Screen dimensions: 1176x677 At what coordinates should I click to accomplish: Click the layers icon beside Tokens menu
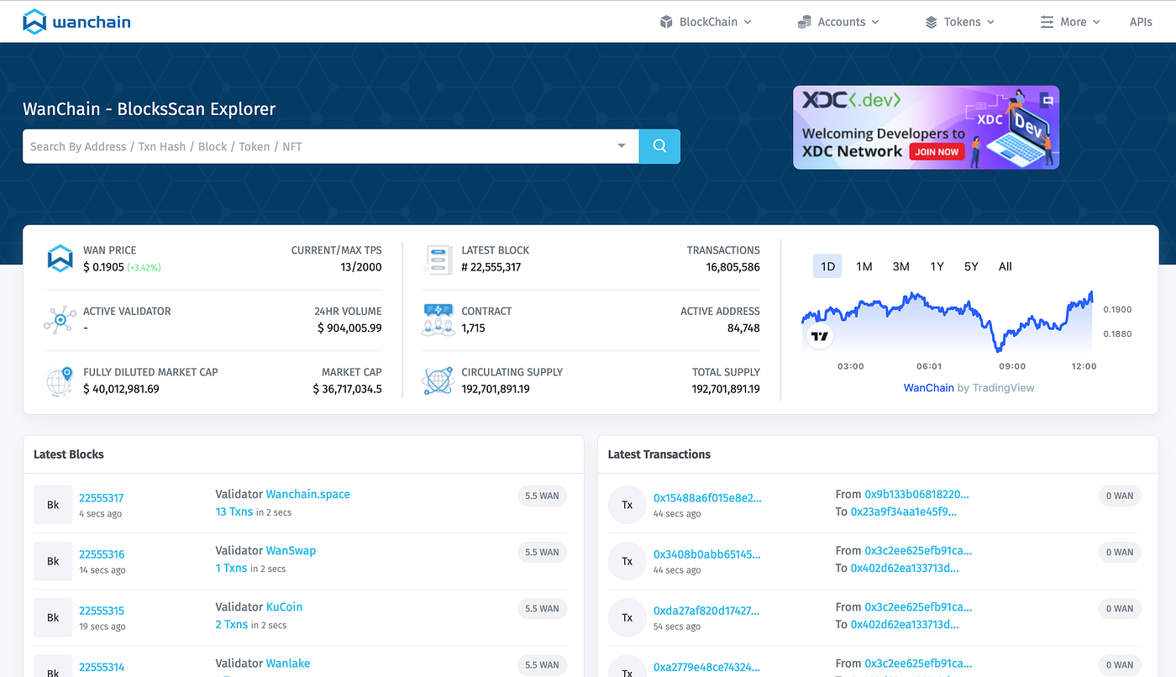point(931,22)
